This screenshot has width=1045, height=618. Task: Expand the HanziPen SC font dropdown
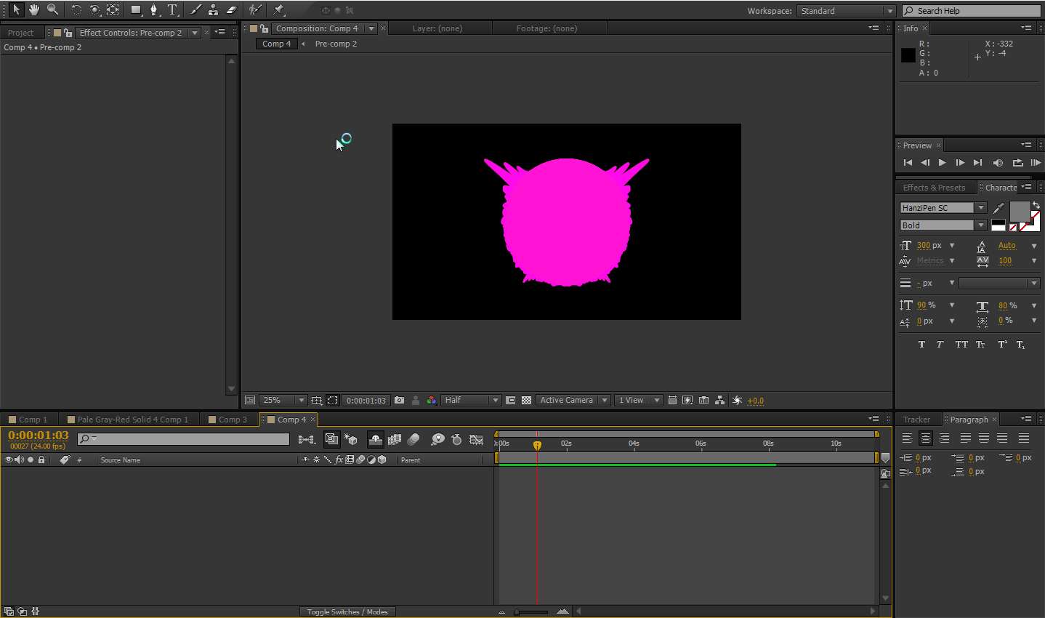[x=981, y=208]
